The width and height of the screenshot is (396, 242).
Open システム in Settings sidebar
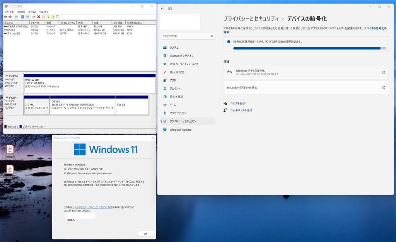click(x=188, y=48)
